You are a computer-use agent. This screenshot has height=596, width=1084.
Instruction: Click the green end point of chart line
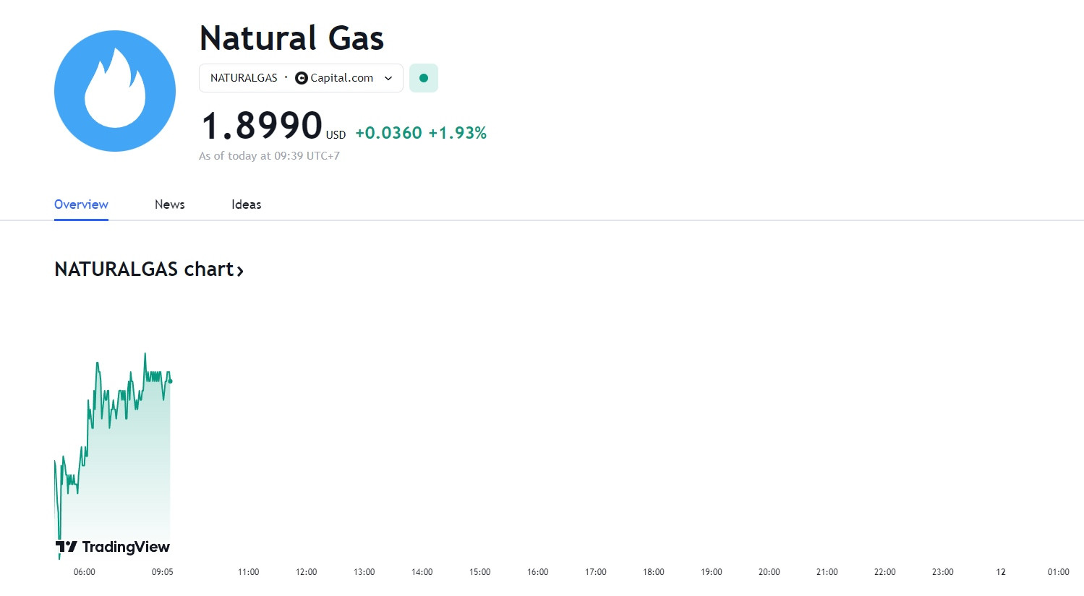pos(170,381)
